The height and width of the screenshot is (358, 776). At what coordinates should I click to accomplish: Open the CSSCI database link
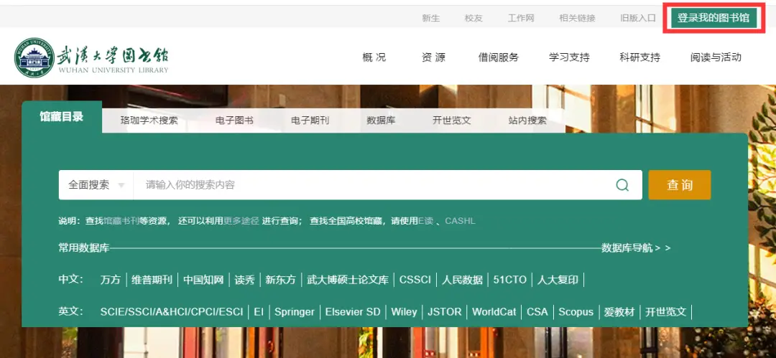tap(415, 280)
